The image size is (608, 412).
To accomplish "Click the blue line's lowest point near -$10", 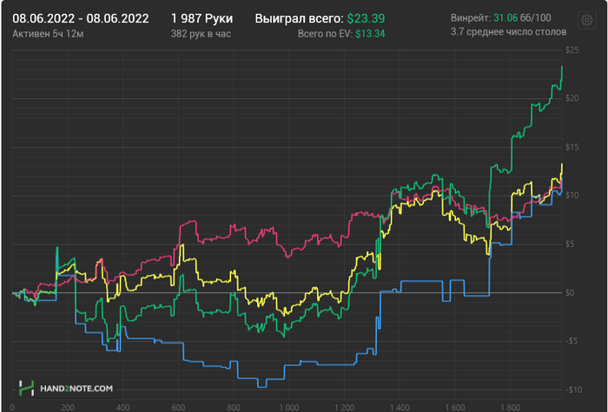I will pos(262,387).
